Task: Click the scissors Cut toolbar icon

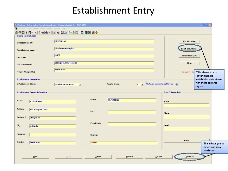Action: pos(39,33)
